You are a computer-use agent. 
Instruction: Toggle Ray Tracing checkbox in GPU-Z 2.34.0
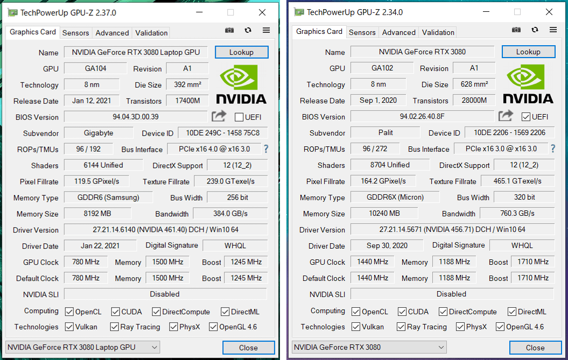[x=401, y=327]
